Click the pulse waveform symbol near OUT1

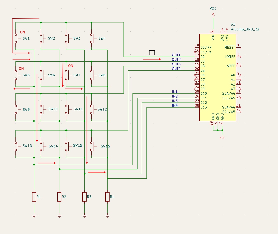(152, 53)
